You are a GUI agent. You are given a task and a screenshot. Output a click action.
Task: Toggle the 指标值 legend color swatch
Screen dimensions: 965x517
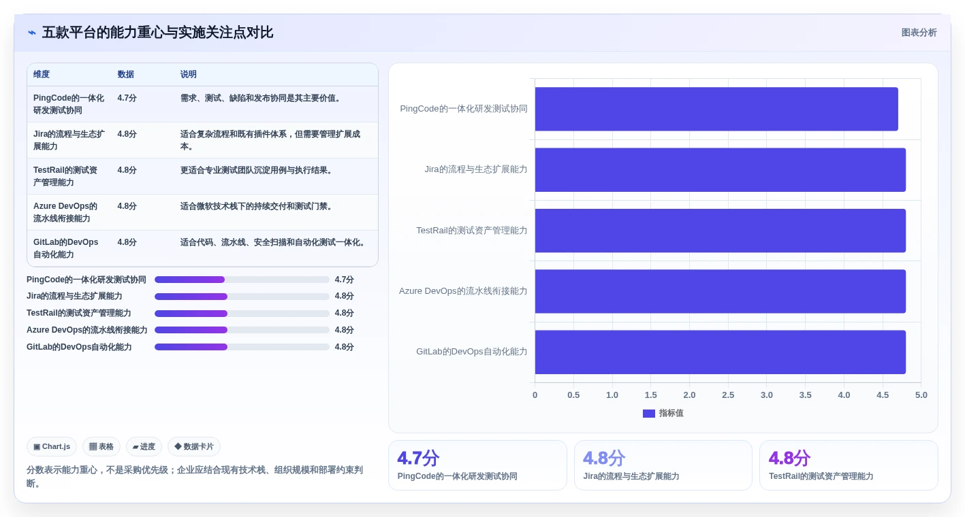pos(649,414)
